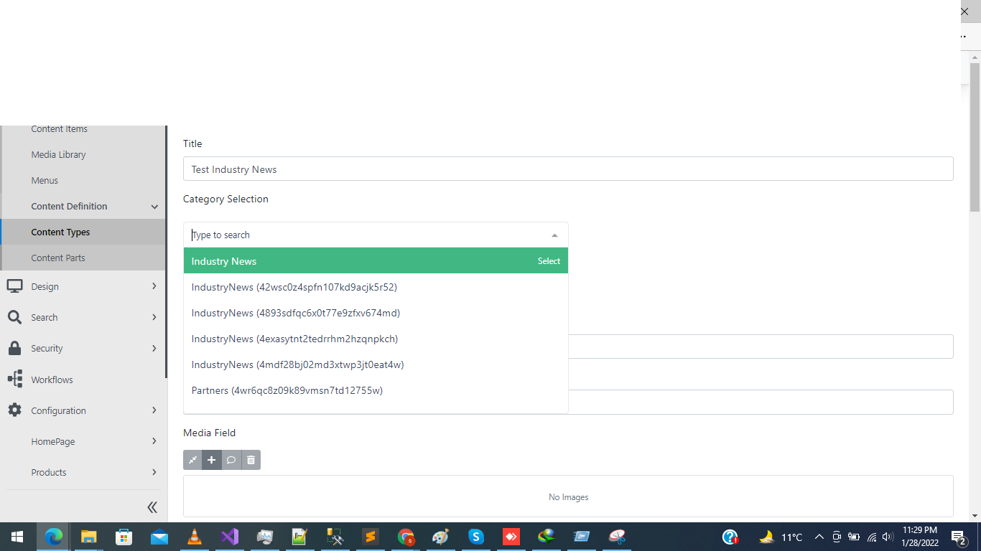The height and width of the screenshot is (551, 981).
Task: Click the page scrollbar down arrow
Action: tap(975, 516)
